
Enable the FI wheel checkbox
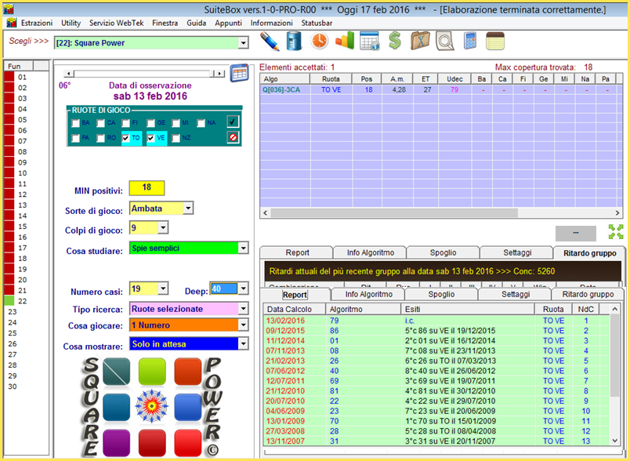125,123
